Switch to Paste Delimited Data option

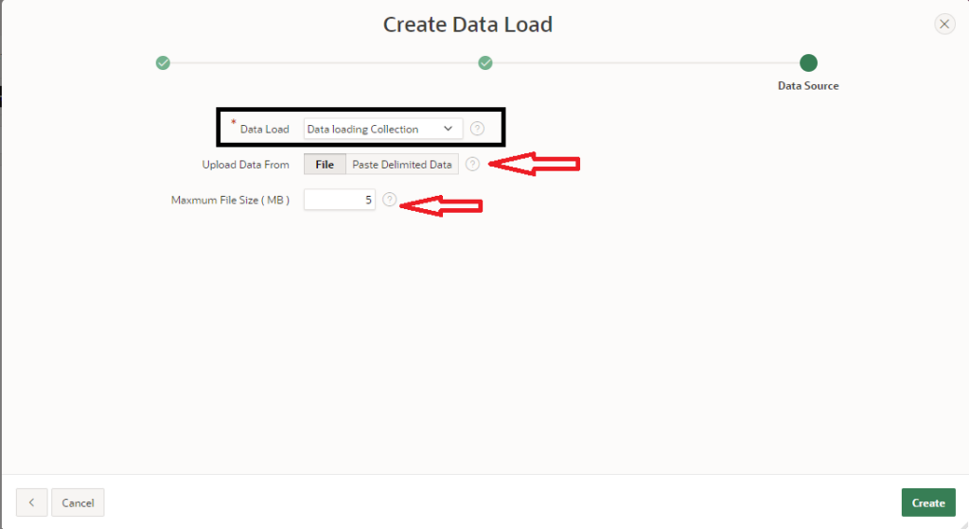402,165
